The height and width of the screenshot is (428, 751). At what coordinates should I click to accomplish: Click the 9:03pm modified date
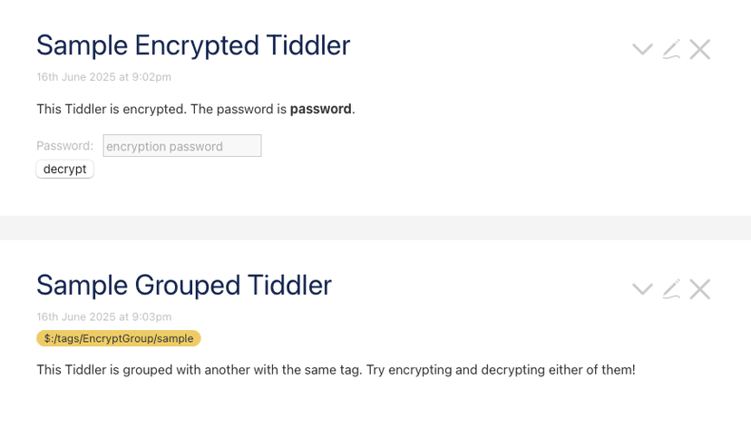[x=103, y=316]
